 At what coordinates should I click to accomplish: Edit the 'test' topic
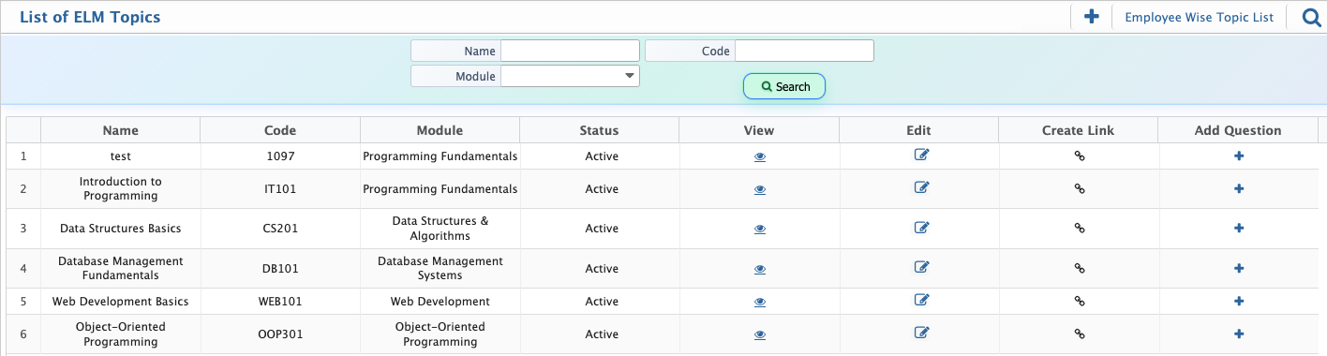pyautogui.click(x=921, y=156)
